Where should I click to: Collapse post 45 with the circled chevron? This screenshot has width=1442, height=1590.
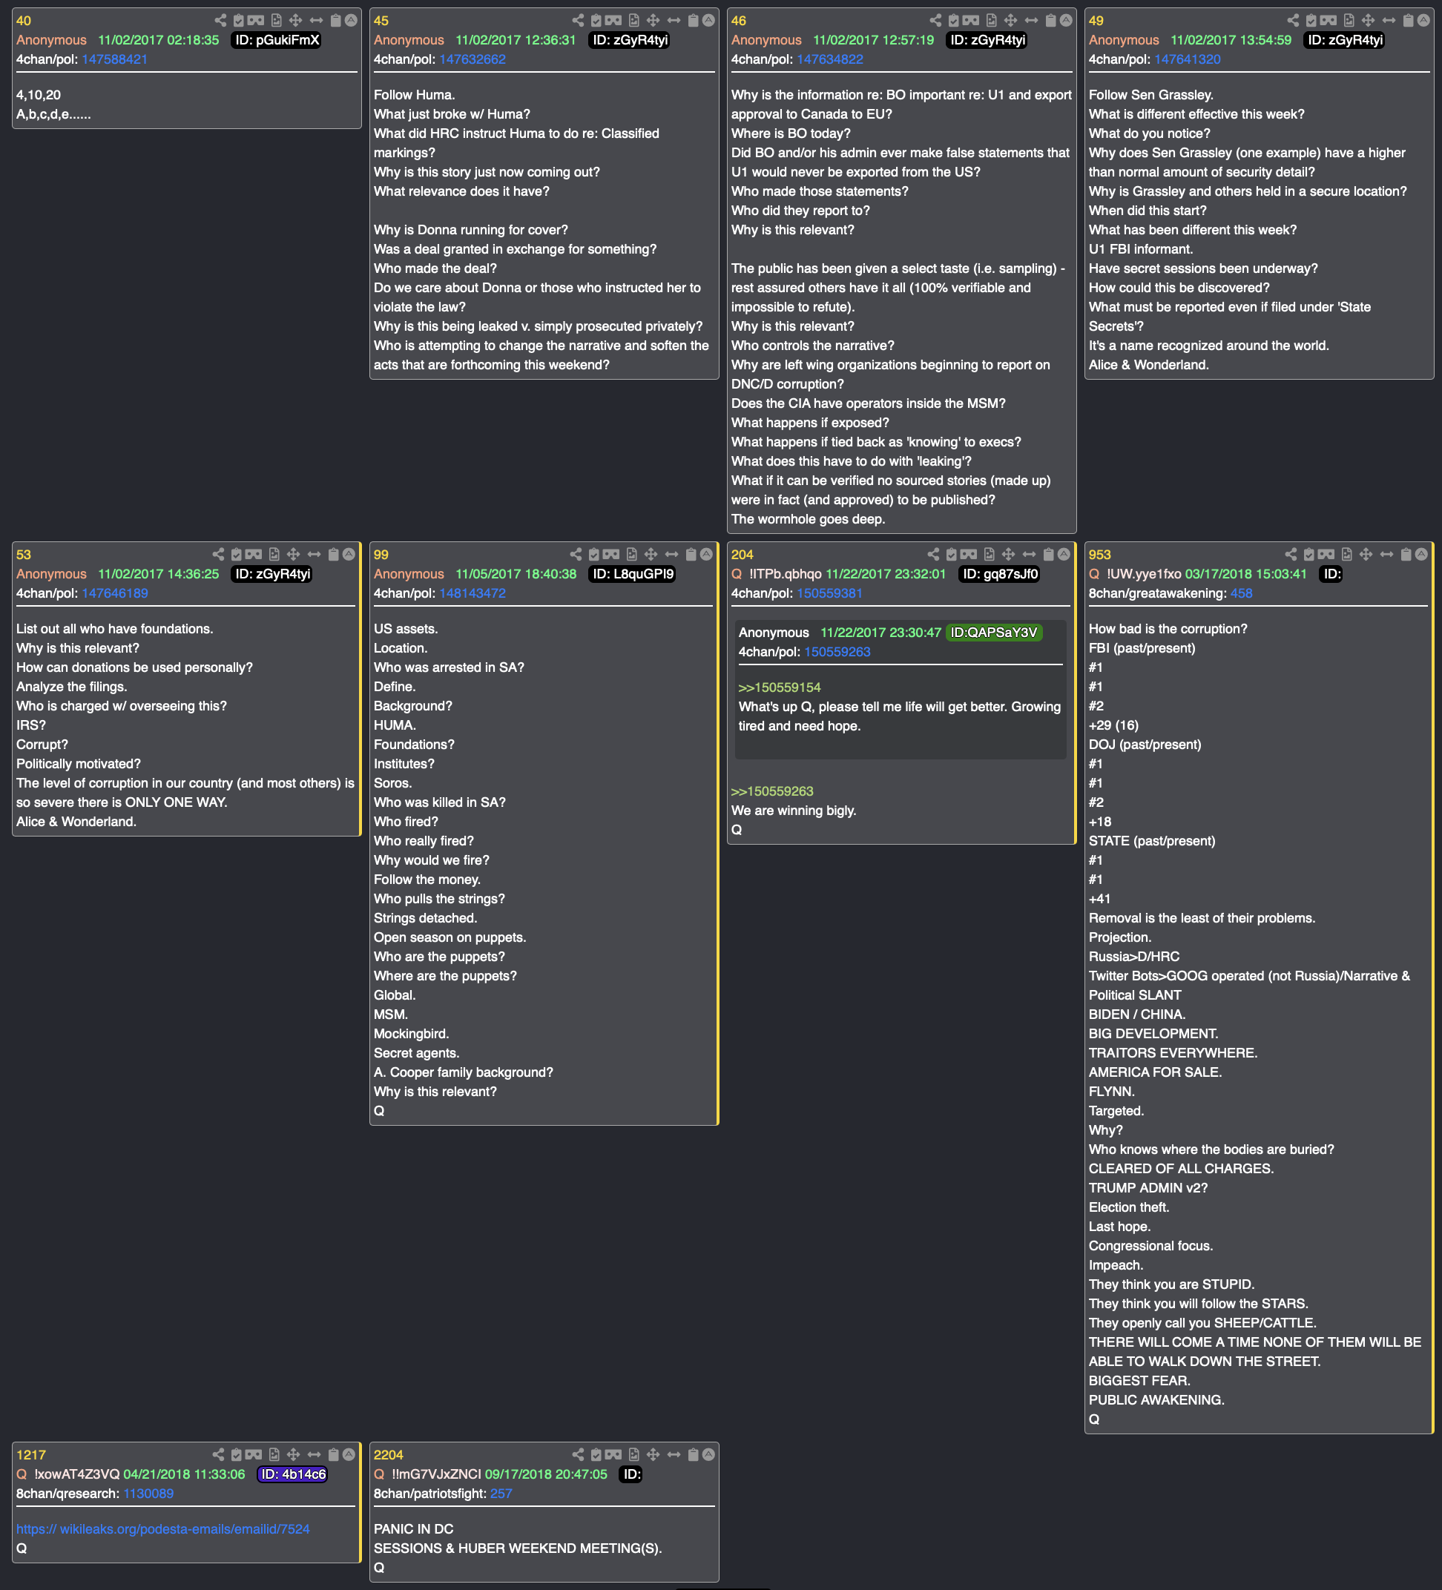pyautogui.click(x=708, y=21)
